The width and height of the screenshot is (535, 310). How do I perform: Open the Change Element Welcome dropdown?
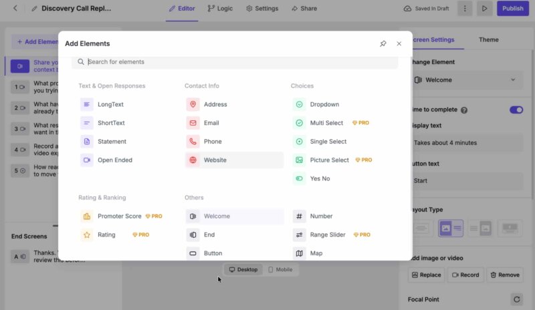pos(465,80)
